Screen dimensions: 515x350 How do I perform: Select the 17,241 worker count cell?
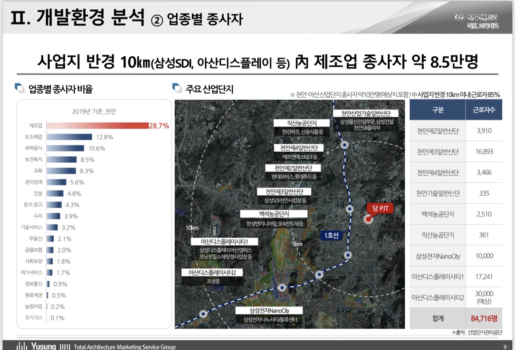click(x=484, y=277)
